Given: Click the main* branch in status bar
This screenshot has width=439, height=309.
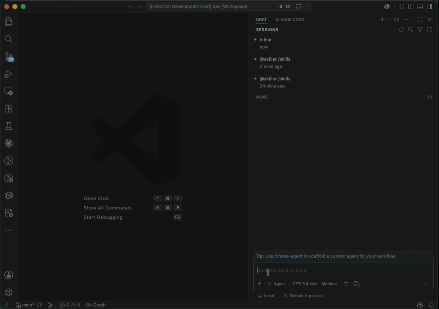Looking at the screenshot, I should 25,305.
